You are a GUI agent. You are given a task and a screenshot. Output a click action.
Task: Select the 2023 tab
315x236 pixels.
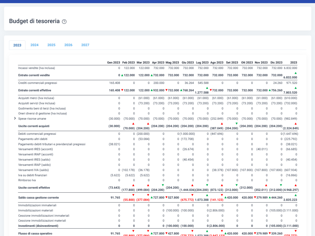click(x=17, y=45)
